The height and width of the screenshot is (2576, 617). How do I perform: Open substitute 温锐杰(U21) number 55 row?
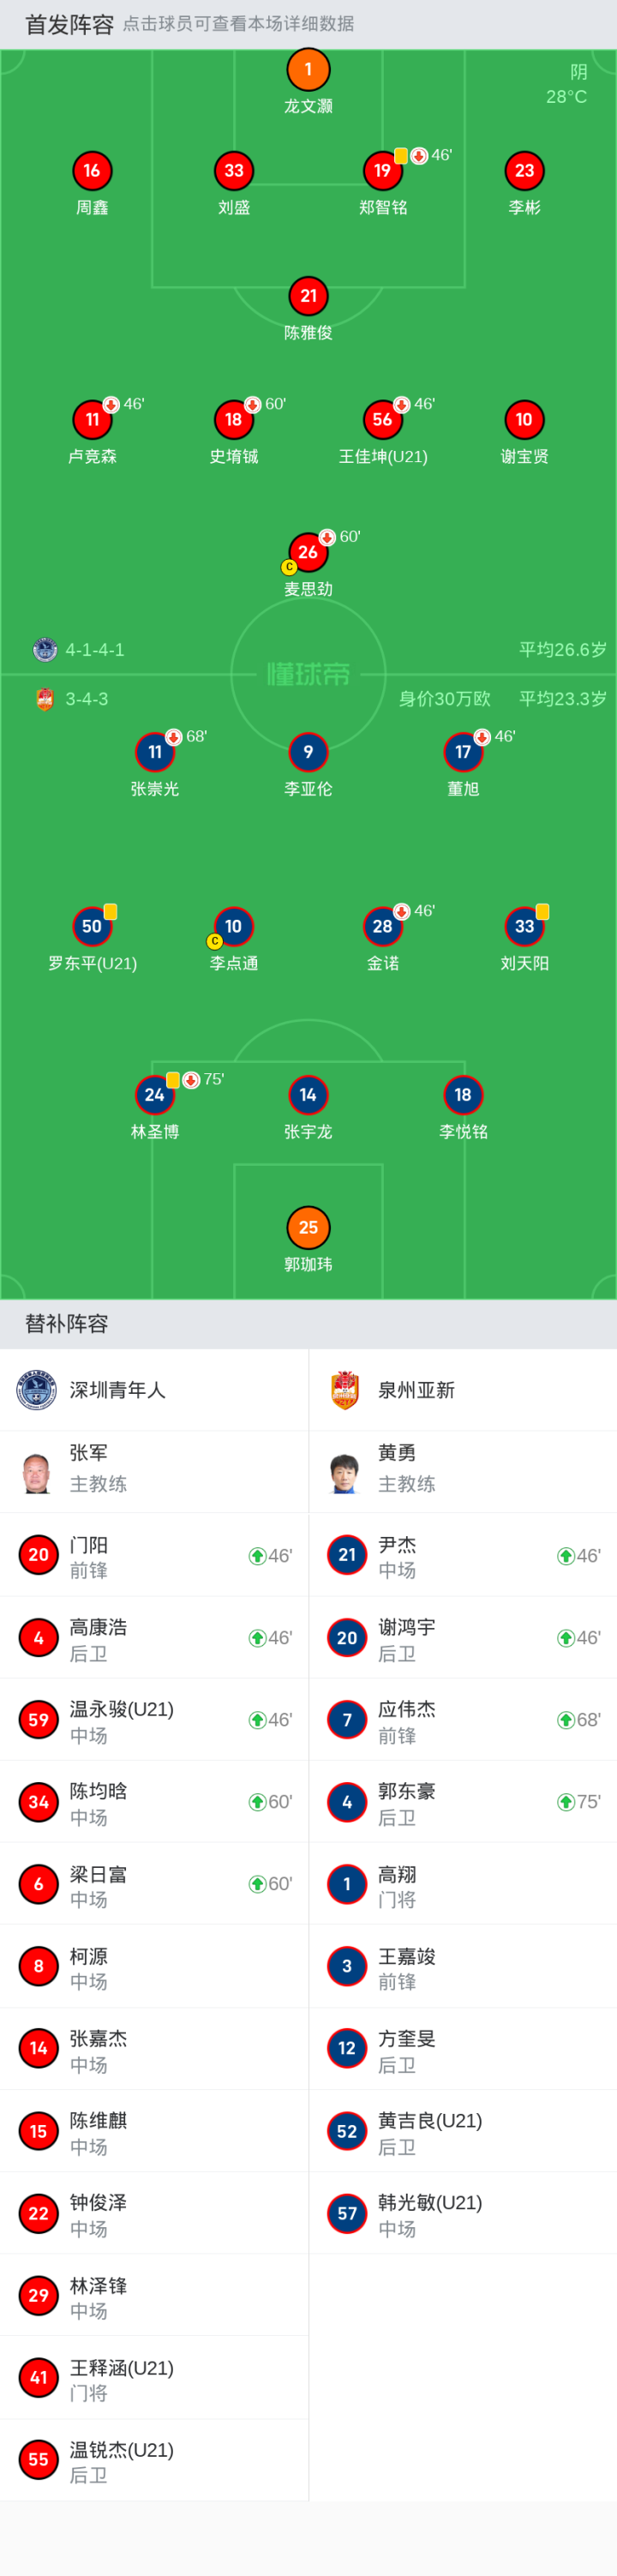[154, 2460]
